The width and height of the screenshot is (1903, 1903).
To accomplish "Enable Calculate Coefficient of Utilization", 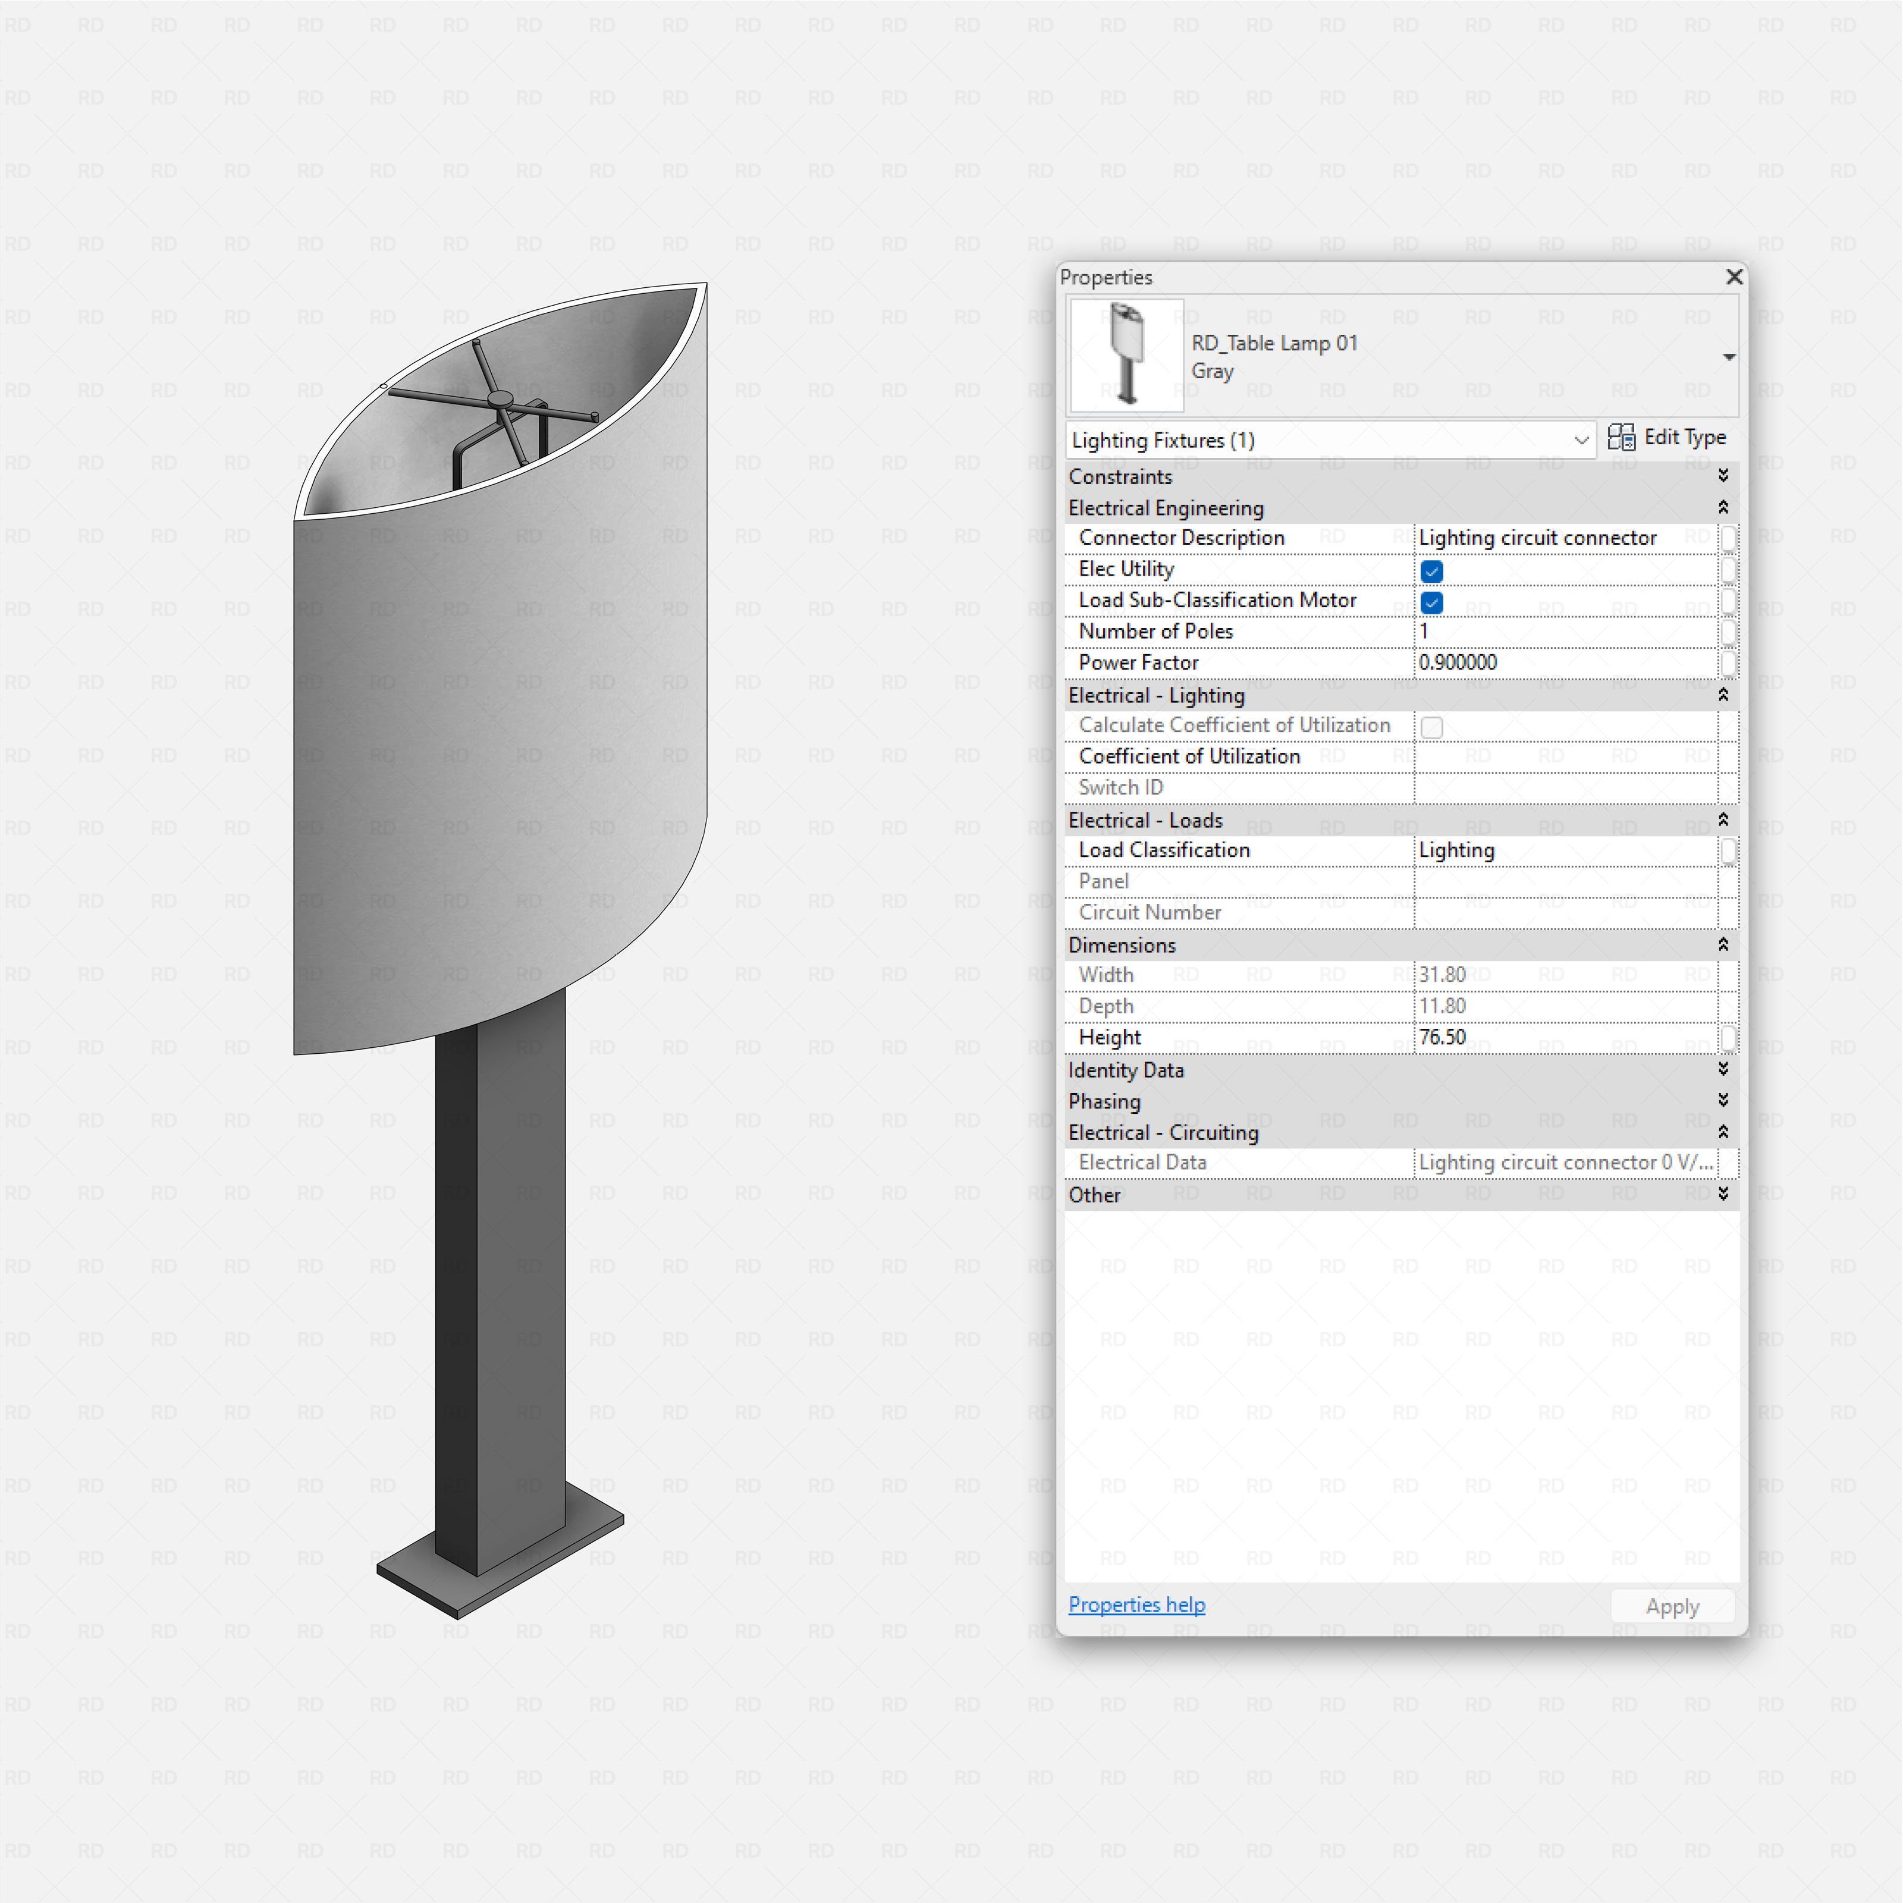I will click(x=1431, y=727).
